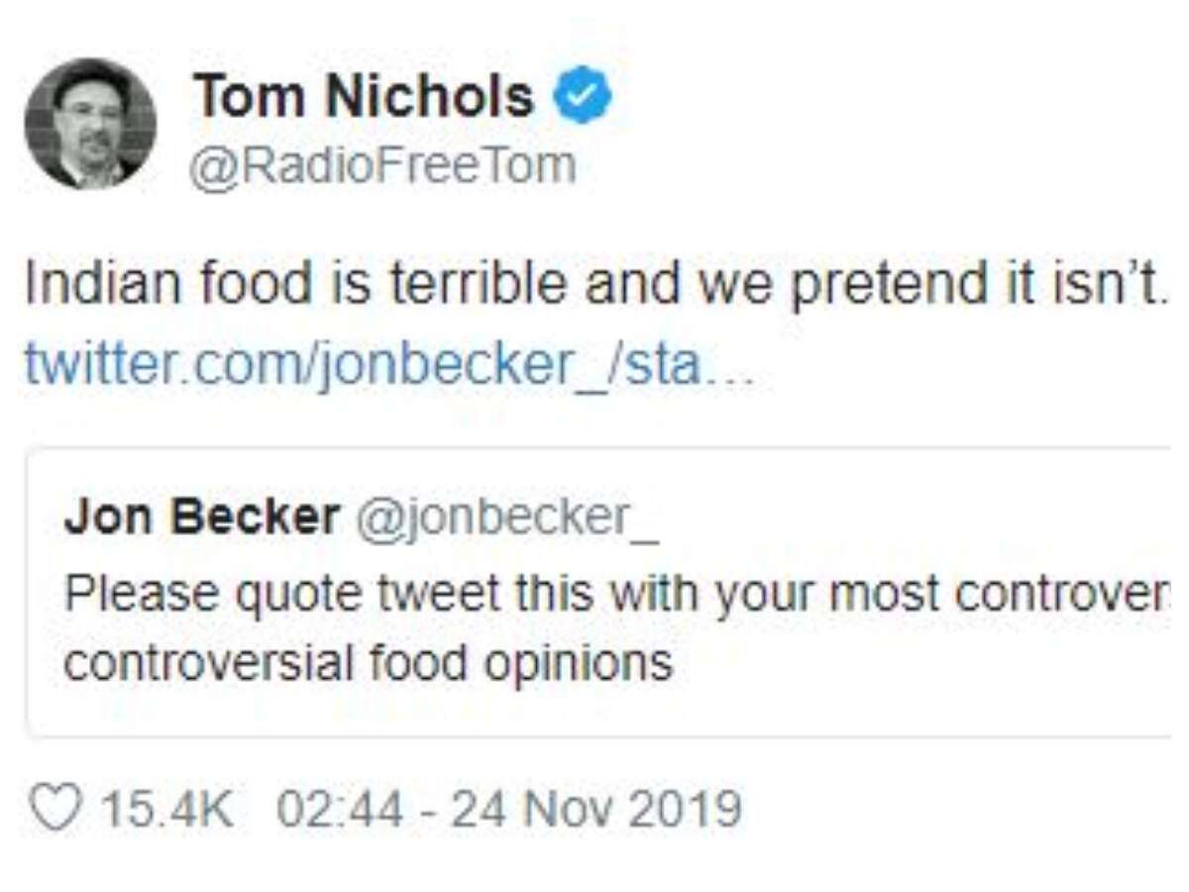
Task: Click the 'Nichols' surname in the header
Action: coord(429,97)
